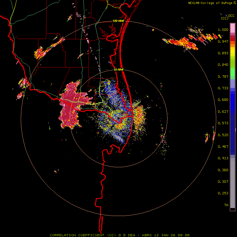Click the [CC] label above the color scale

[x=225, y=18]
